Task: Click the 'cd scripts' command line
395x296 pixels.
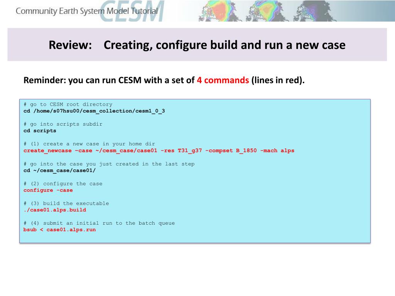Action: pos(40,131)
